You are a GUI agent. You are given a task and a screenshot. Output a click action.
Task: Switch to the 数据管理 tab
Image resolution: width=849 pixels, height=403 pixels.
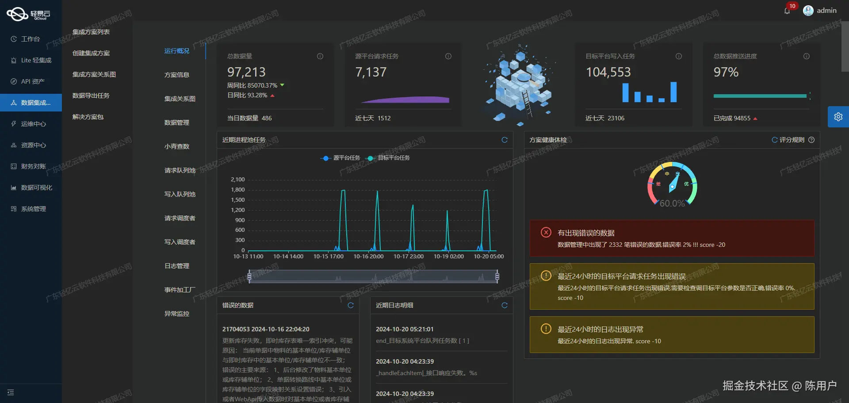click(177, 123)
